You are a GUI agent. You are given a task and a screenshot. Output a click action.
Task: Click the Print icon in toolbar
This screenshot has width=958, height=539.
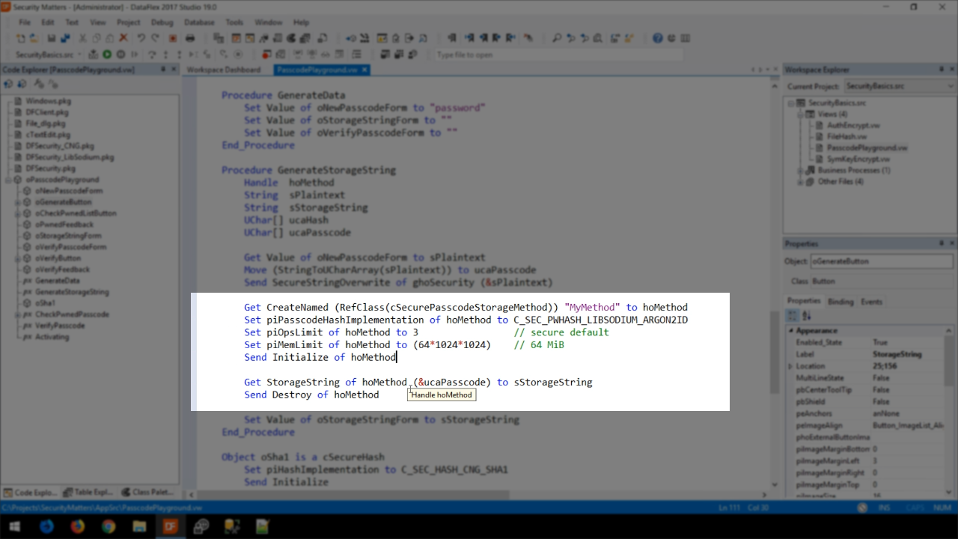190,38
